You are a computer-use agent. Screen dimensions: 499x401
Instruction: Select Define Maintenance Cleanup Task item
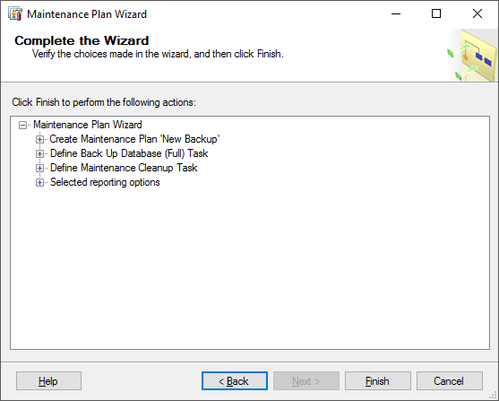click(124, 168)
